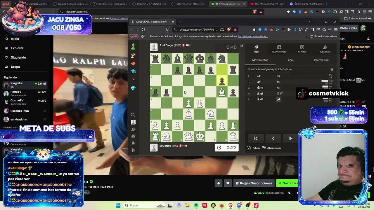The height and width of the screenshot is (210, 374).
Task: Open settings gear at bottom of chess.com sidebar
Action: point(133,150)
